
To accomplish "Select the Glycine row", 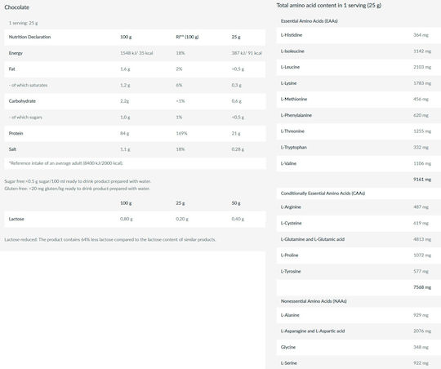I will pos(359,347).
